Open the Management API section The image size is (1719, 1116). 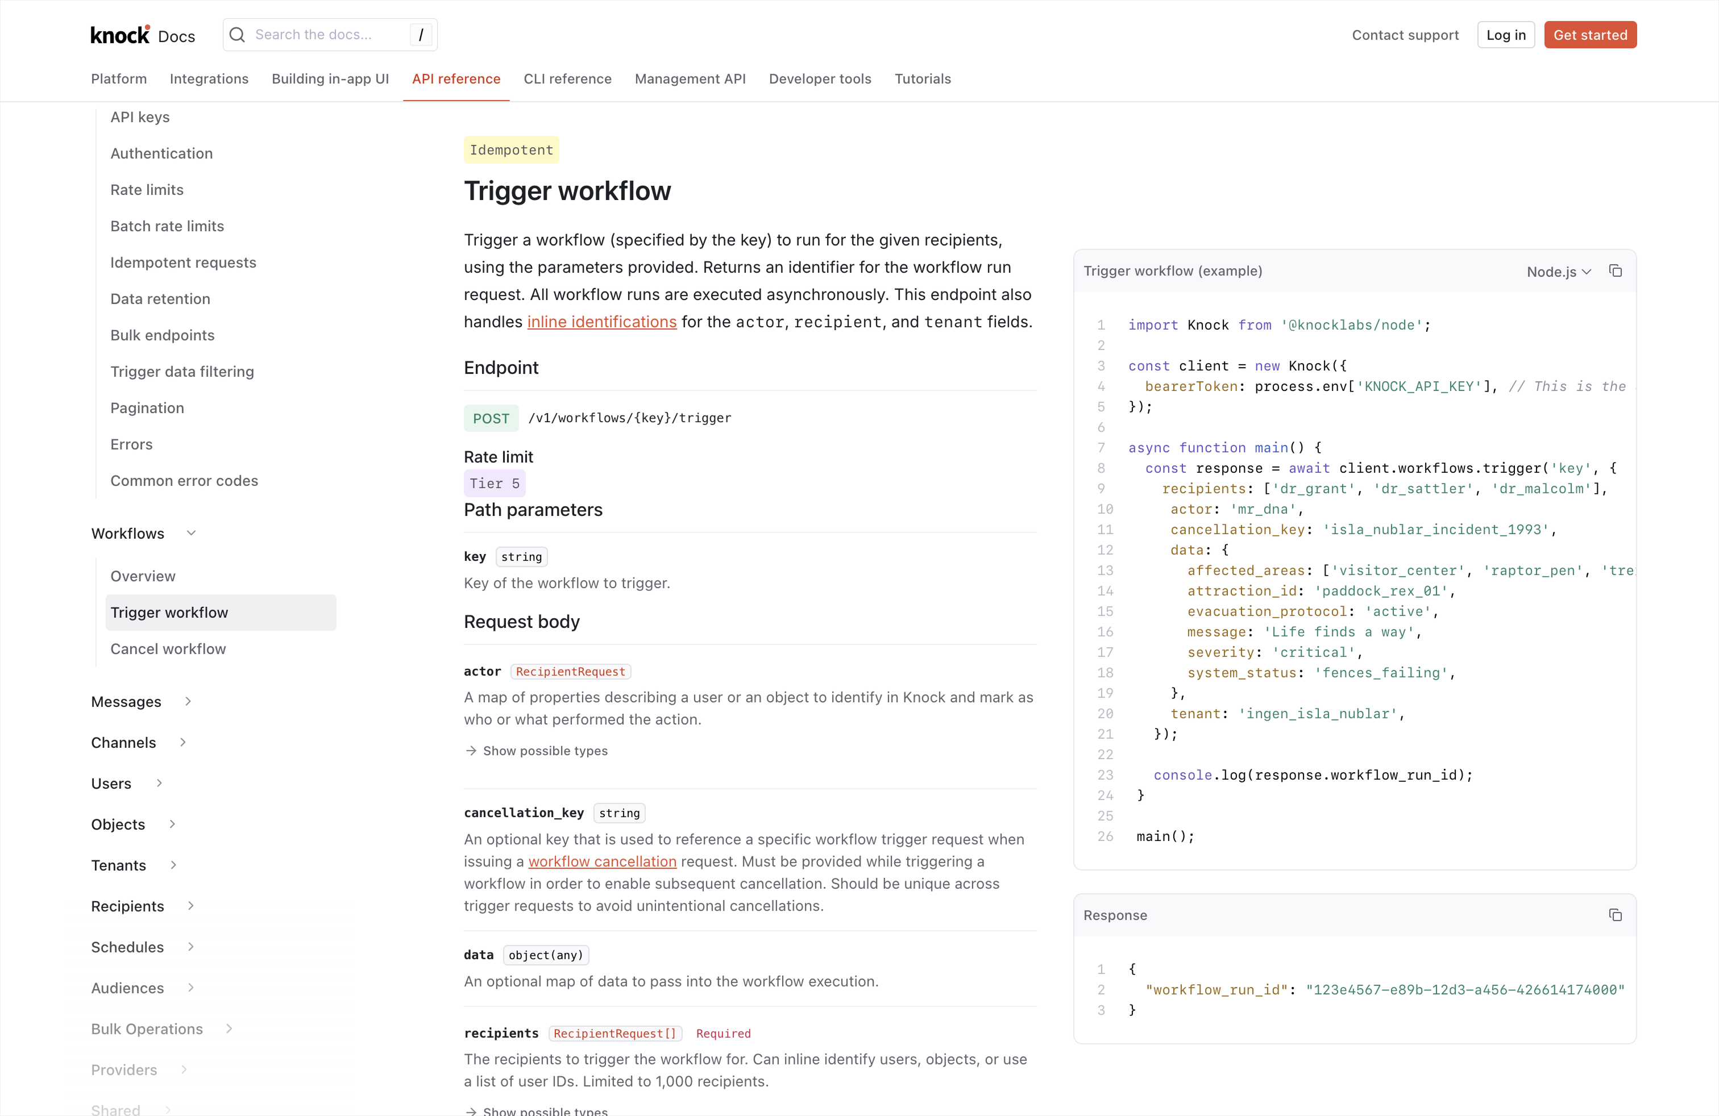pyautogui.click(x=690, y=78)
